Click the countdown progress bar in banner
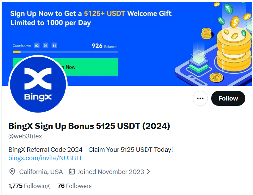The height and width of the screenshot is (195, 253). [x=65, y=52]
